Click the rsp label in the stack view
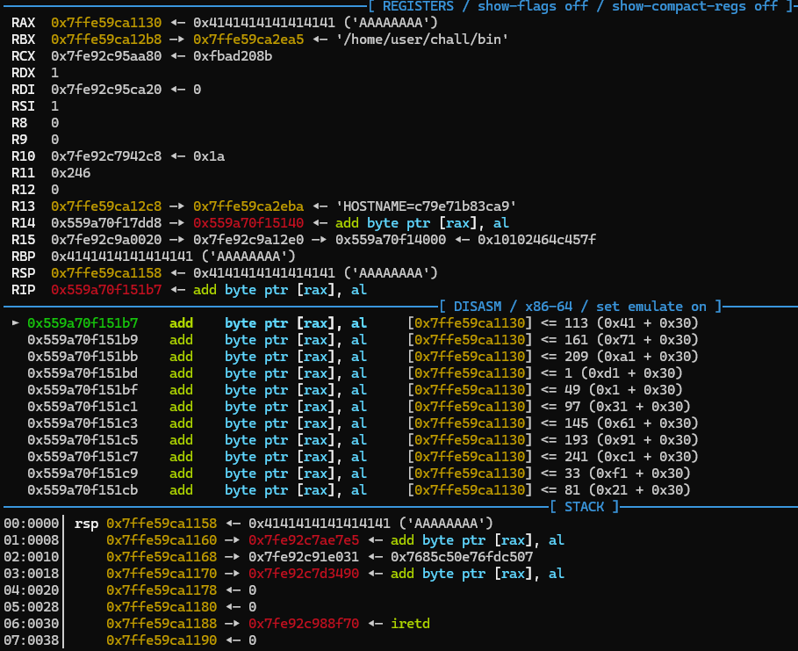Image resolution: width=798 pixels, height=651 pixels. point(86,523)
